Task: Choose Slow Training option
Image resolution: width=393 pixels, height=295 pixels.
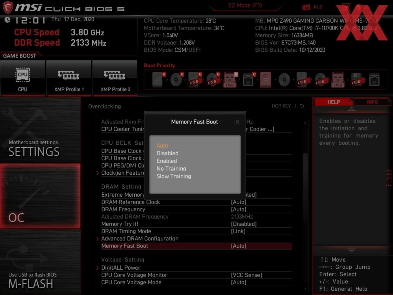Action: pyautogui.click(x=174, y=176)
